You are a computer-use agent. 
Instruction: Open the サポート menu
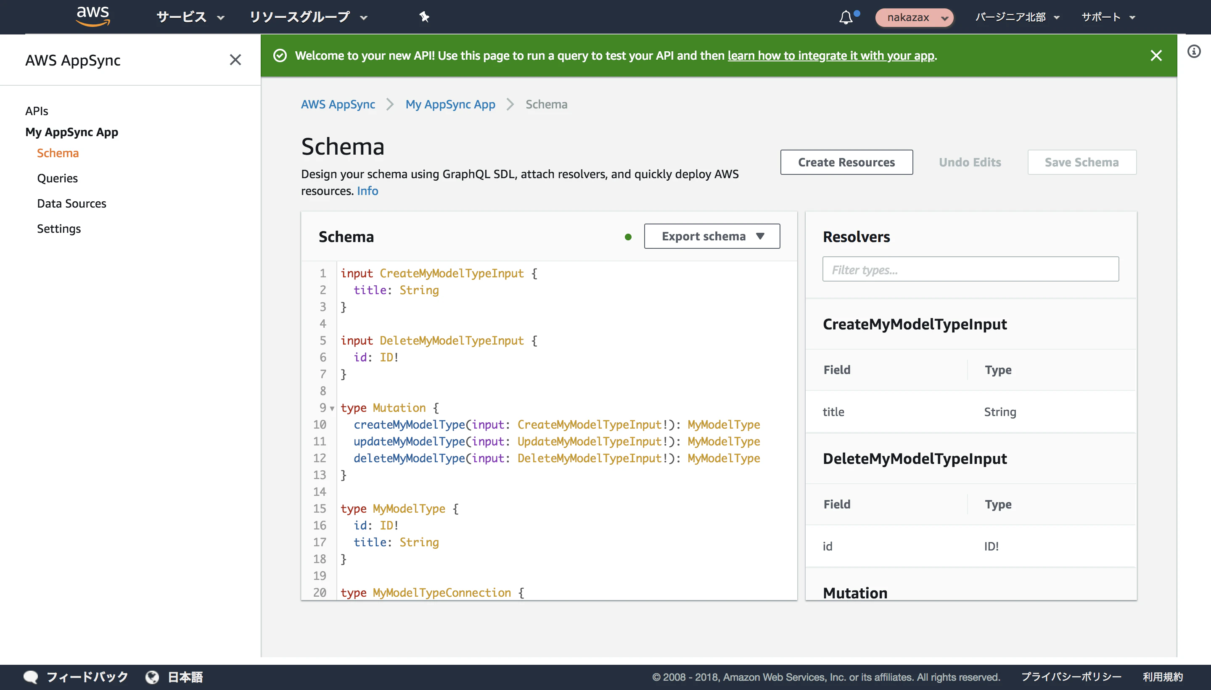click(1108, 17)
